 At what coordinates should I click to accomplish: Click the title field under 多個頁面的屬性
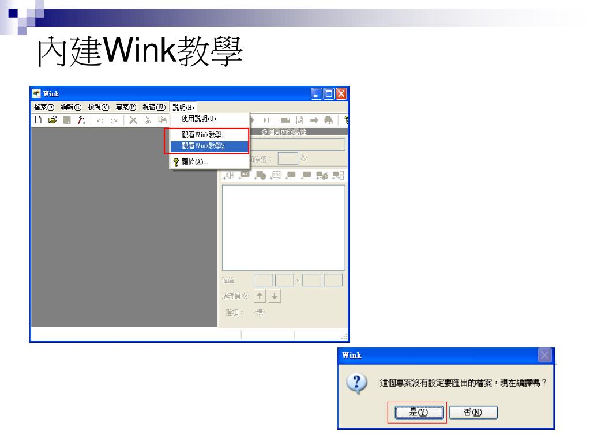[x=297, y=145]
